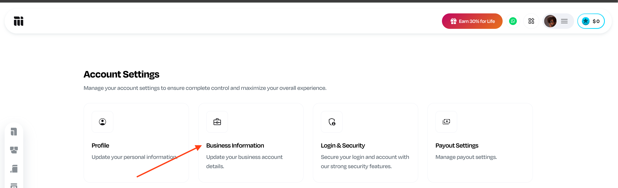Go to Login & Security title

(x=343, y=146)
